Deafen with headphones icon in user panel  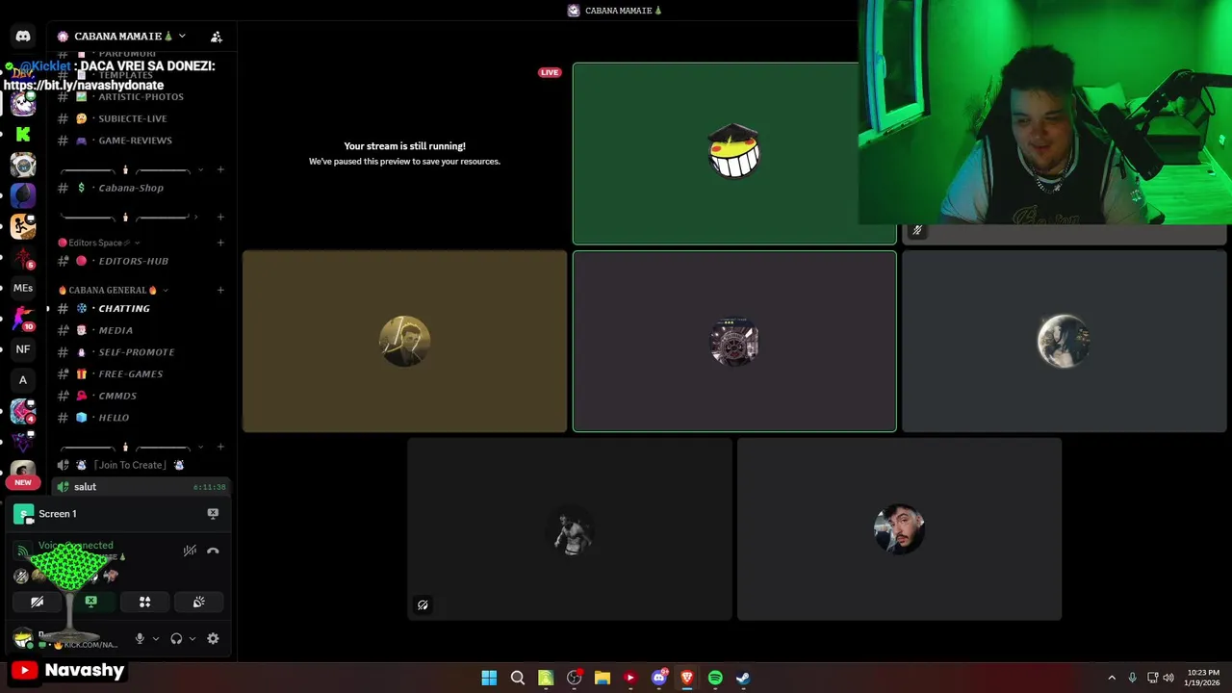point(176,638)
